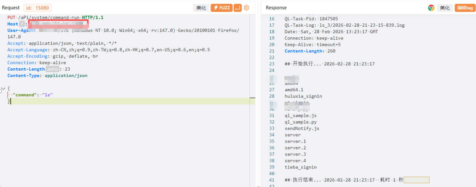Click the 美化 button in Request panel

[x=201, y=8]
